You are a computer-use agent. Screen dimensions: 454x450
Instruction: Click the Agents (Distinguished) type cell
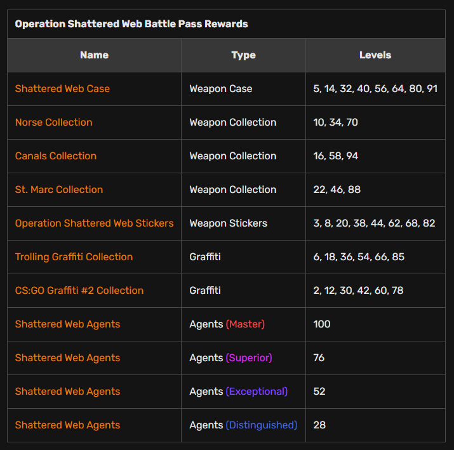[243, 425]
